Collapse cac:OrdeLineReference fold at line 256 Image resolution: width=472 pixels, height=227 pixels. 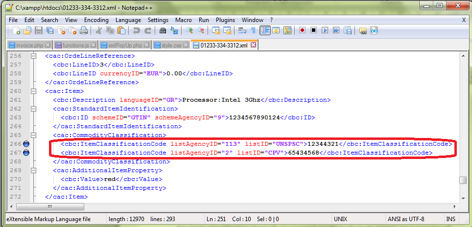click(33, 56)
